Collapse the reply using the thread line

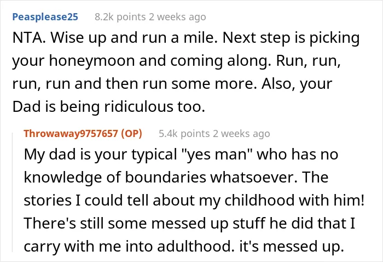tap(13, 192)
